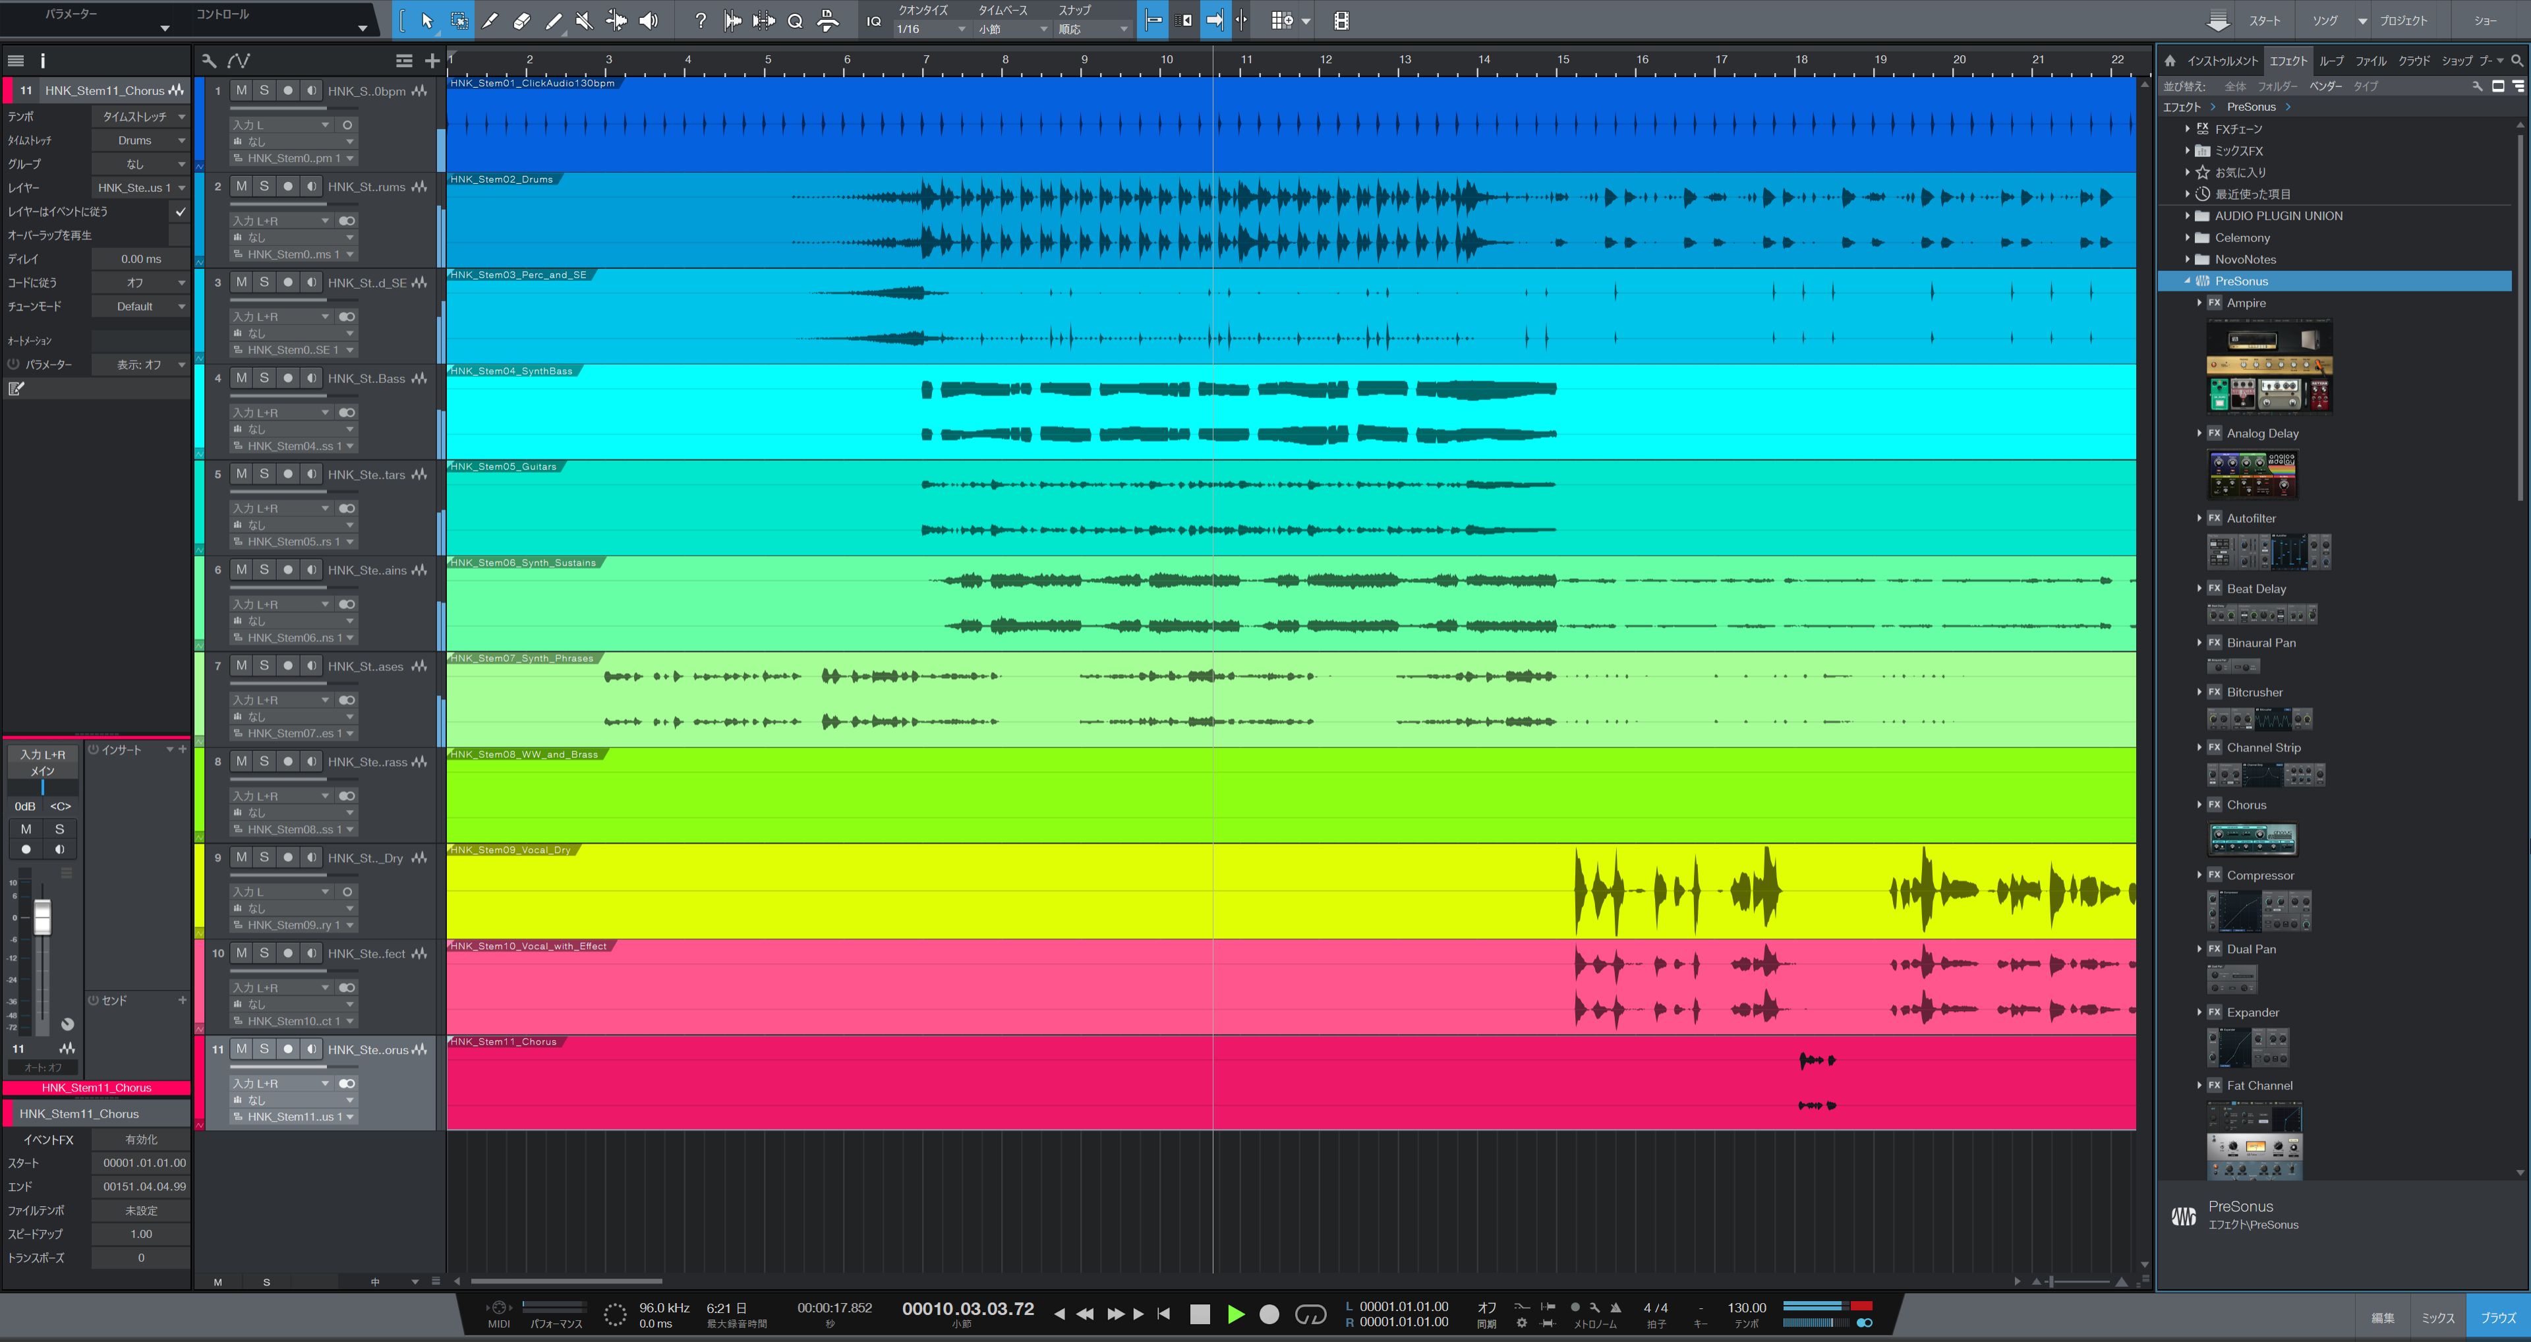Click the tempo value 130.00
This screenshot has width=2531, height=1342.
pyautogui.click(x=1746, y=1308)
